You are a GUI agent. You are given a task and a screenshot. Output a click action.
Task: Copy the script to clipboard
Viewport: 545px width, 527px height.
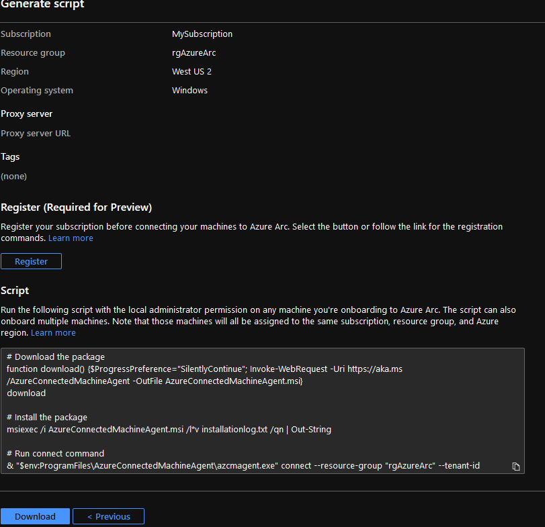click(516, 467)
